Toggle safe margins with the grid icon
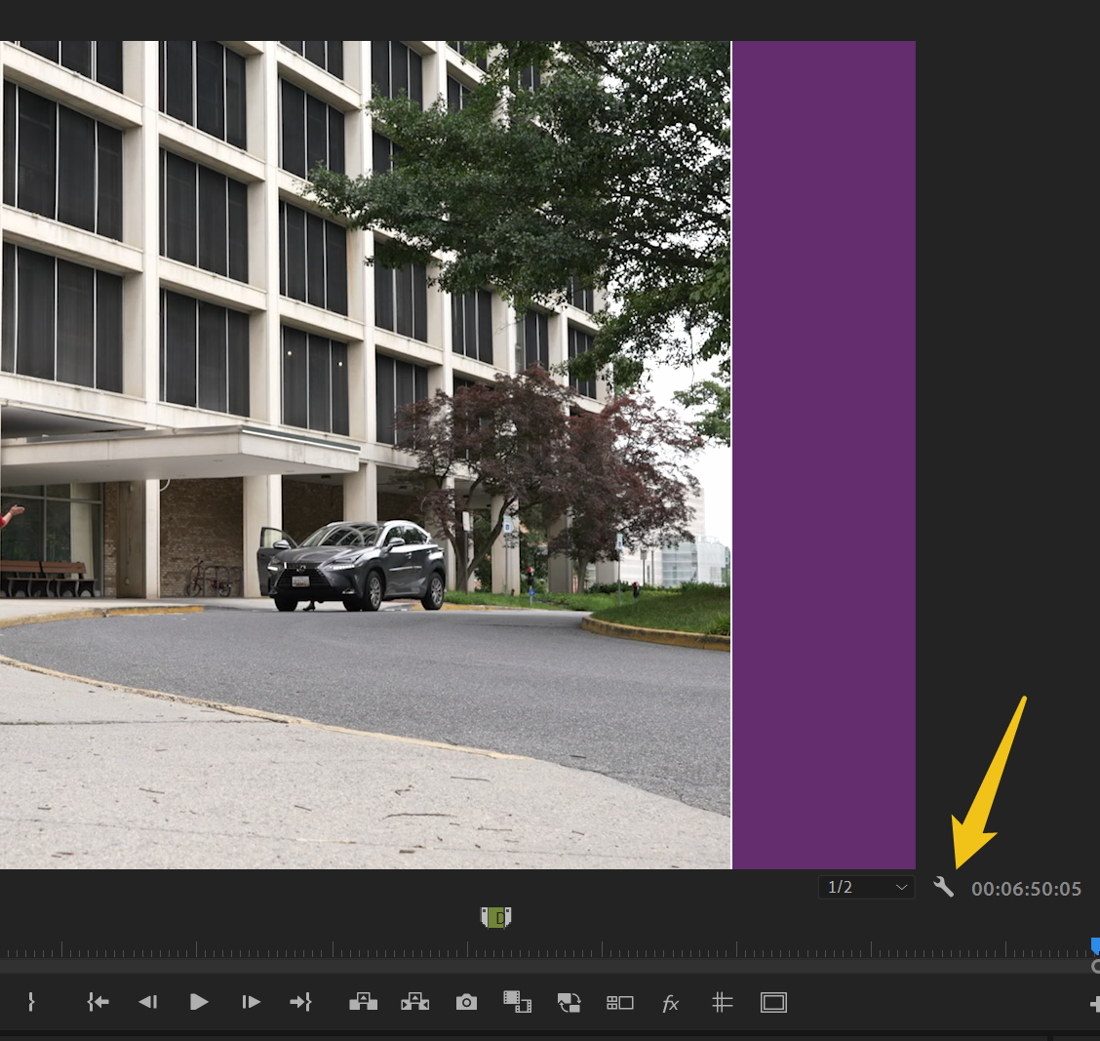The height and width of the screenshot is (1041, 1100). 722,1002
